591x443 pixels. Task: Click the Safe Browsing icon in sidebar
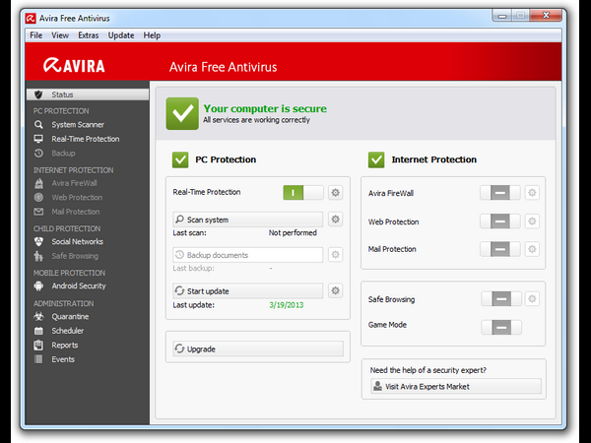38,256
